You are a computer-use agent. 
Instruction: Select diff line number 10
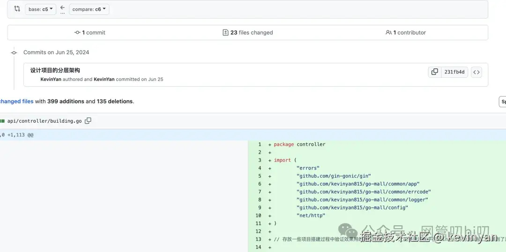point(258,215)
